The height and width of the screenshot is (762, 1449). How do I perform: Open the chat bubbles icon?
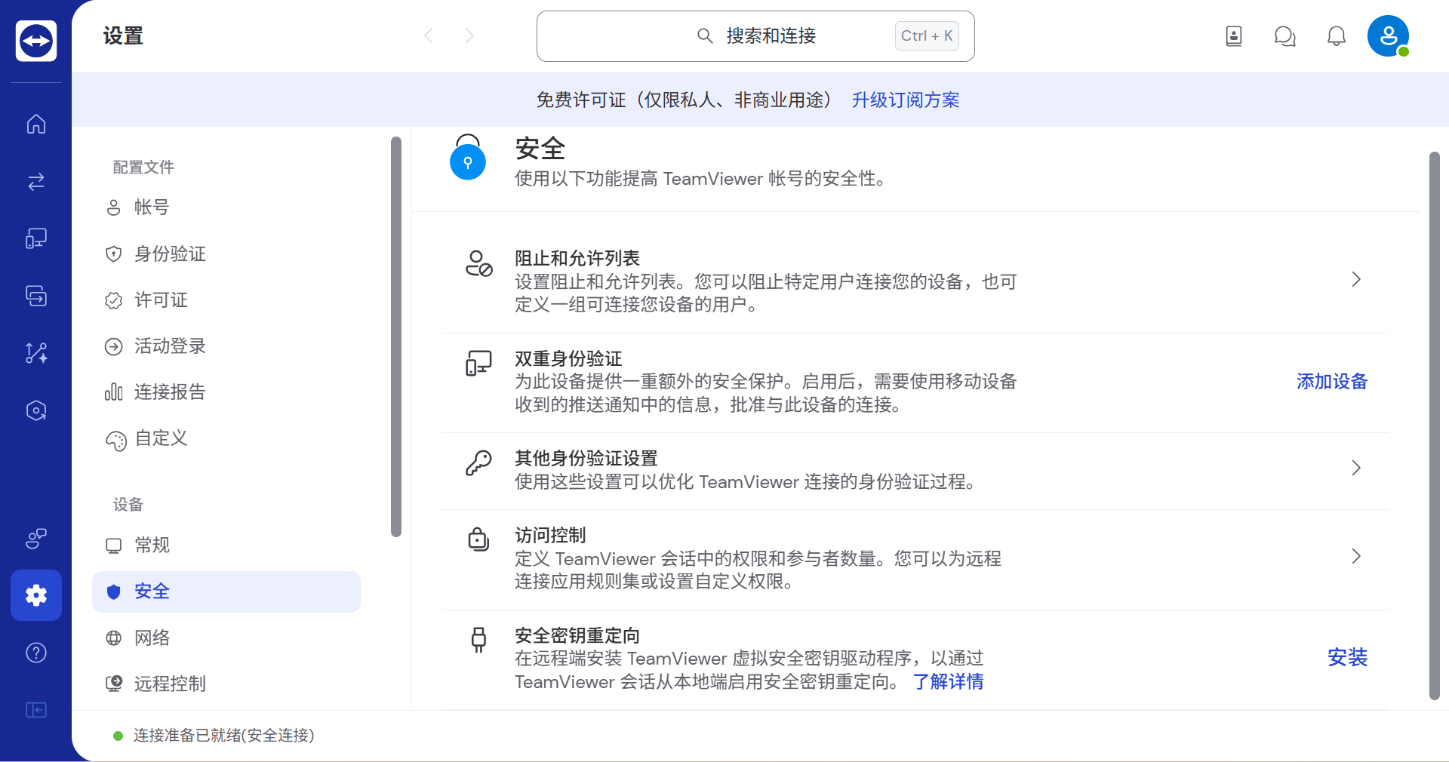[x=1285, y=35]
